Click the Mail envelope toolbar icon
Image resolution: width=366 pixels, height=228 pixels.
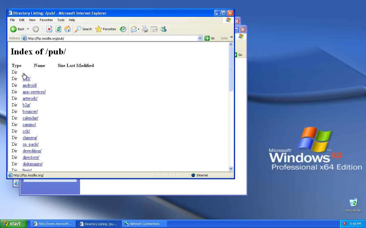point(134,29)
